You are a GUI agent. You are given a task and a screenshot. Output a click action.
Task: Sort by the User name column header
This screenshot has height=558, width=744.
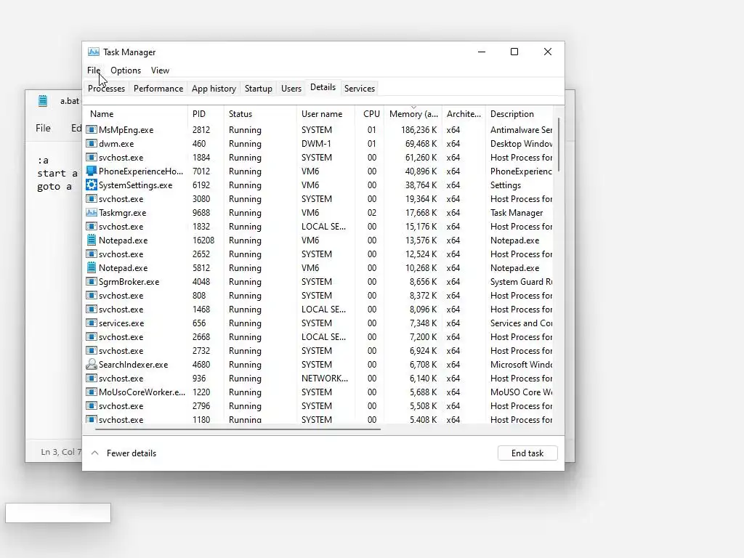[x=326, y=114]
